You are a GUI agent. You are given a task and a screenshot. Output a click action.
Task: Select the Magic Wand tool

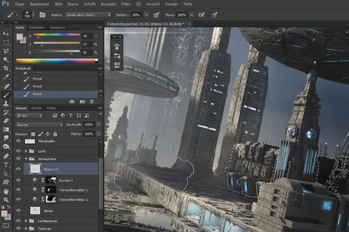click(x=6, y=59)
